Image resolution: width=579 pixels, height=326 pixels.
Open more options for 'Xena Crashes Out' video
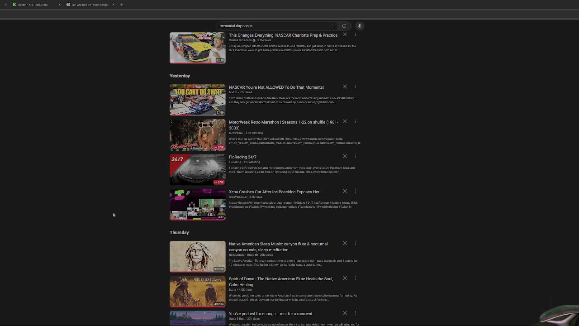(356, 191)
